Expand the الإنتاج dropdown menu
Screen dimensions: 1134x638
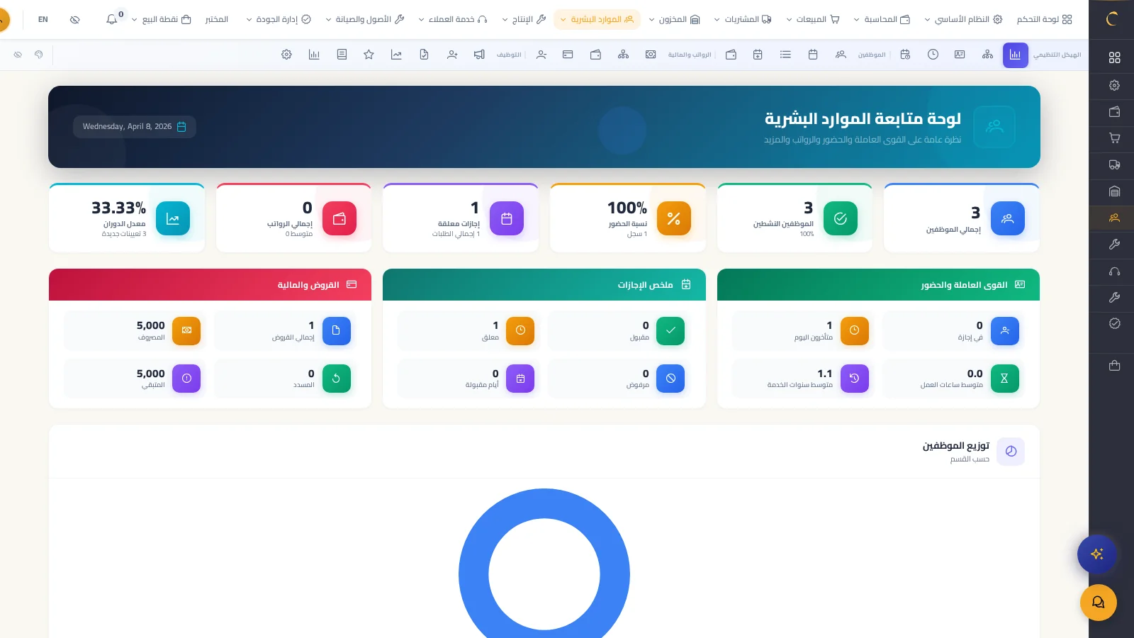(x=524, y=19)
